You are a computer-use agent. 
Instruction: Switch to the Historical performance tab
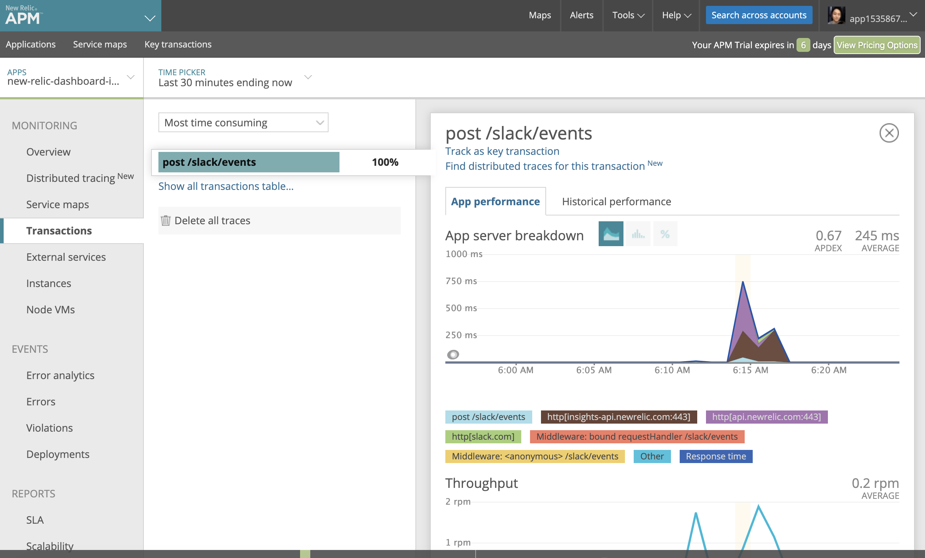tap(616, 202)
